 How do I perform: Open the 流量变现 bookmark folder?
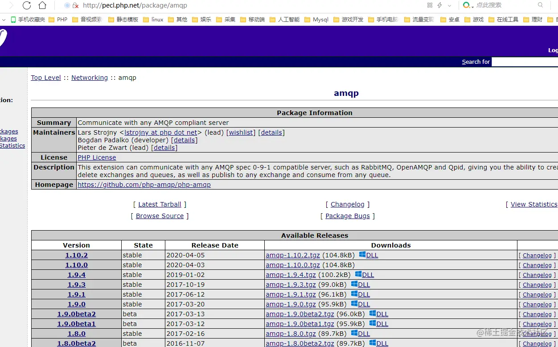[419, 20]
